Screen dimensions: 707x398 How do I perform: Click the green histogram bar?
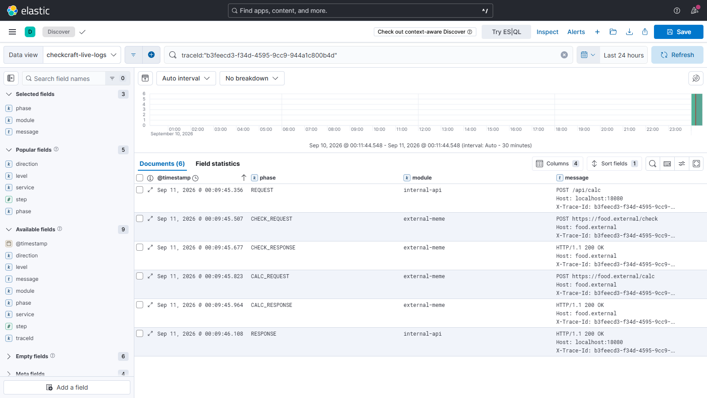[697, 110]
